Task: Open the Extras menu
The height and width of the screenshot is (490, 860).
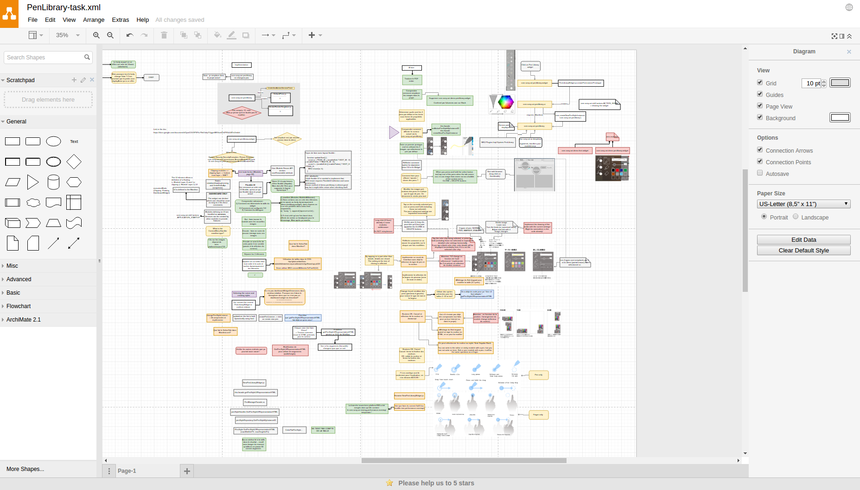Action: tap(120, 20)
